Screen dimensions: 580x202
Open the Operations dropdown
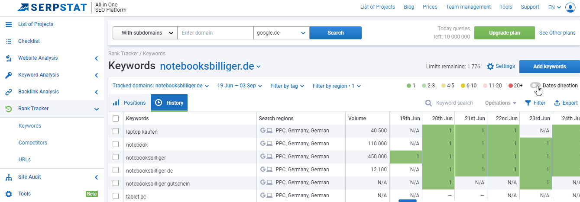[x=501, y=103]
